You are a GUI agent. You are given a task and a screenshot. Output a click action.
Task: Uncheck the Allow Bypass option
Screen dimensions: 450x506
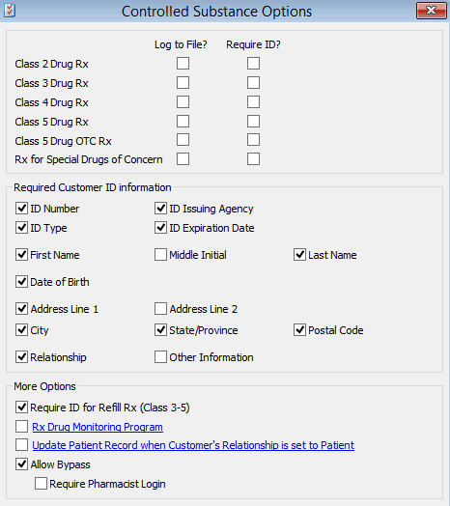(x=21, y=464)
